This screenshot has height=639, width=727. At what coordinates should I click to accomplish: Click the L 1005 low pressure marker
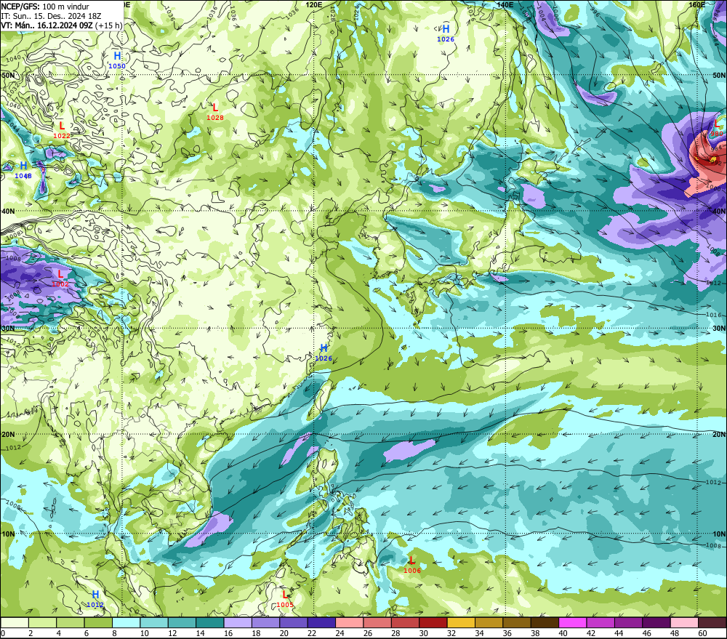285,599
